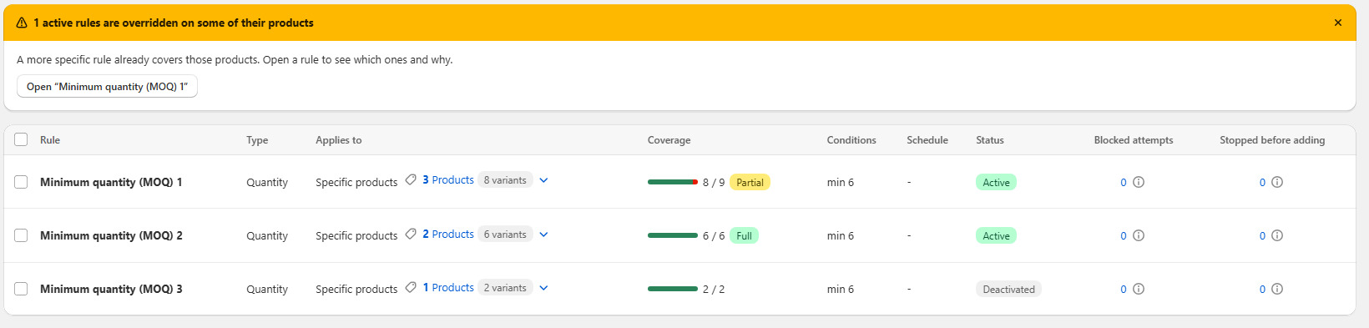Click the Schedule column header
The width and height of the screenshot is (1369, 328).
coord(927,139)
